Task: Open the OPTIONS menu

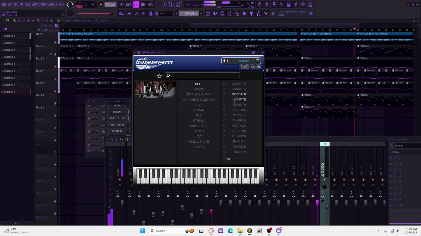Action: pyautogui.click(x=44, y=5)
